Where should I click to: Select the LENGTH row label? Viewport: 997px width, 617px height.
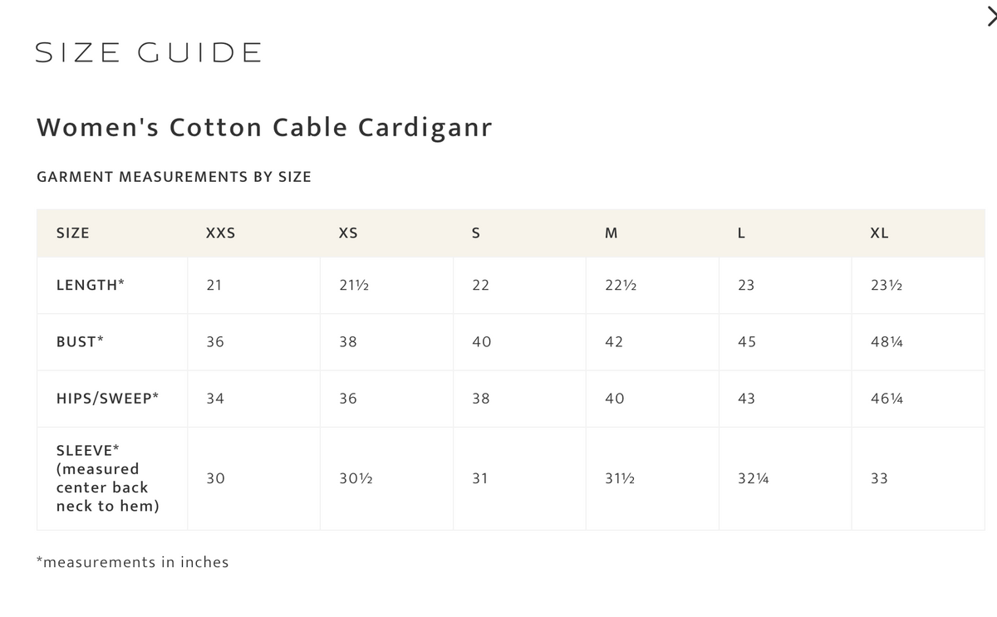[x=90, y=285]
